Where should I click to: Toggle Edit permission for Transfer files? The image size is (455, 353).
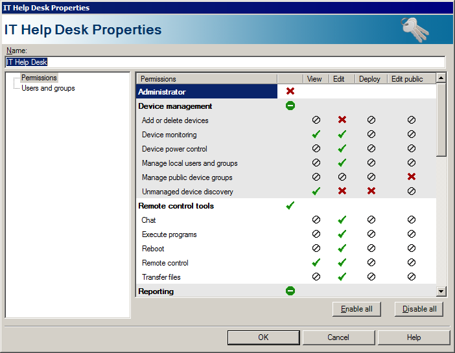tap(342, 277)
